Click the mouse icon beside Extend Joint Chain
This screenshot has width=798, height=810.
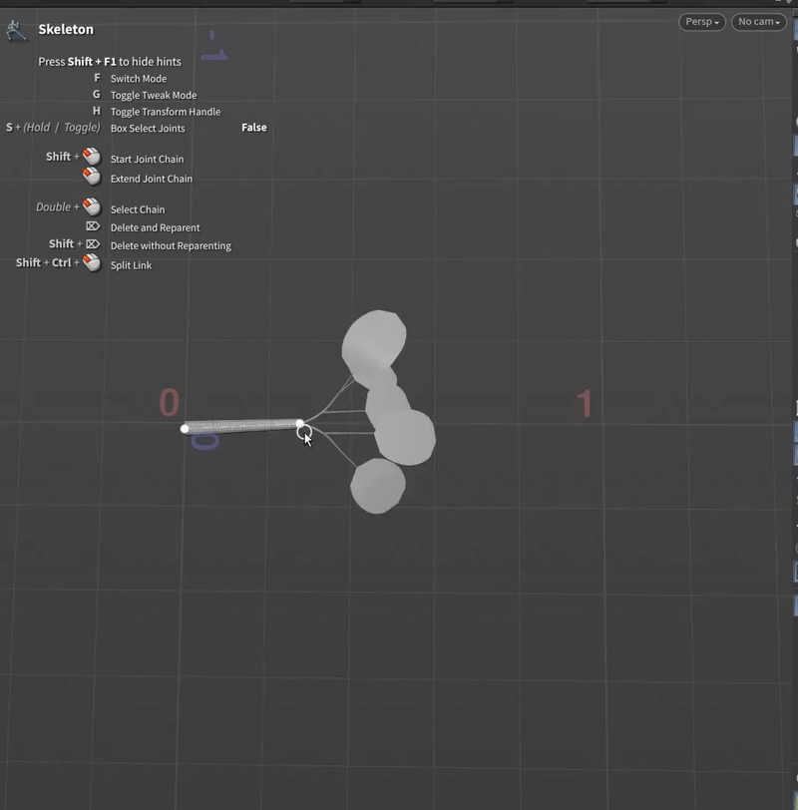click(89, 178)
